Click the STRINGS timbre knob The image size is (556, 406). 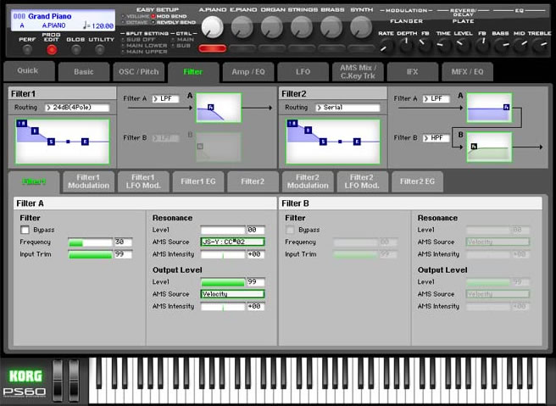pos(302,27)
